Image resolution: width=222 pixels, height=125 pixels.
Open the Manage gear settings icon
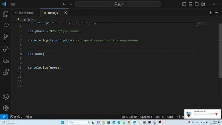click(x=6, y=108)
